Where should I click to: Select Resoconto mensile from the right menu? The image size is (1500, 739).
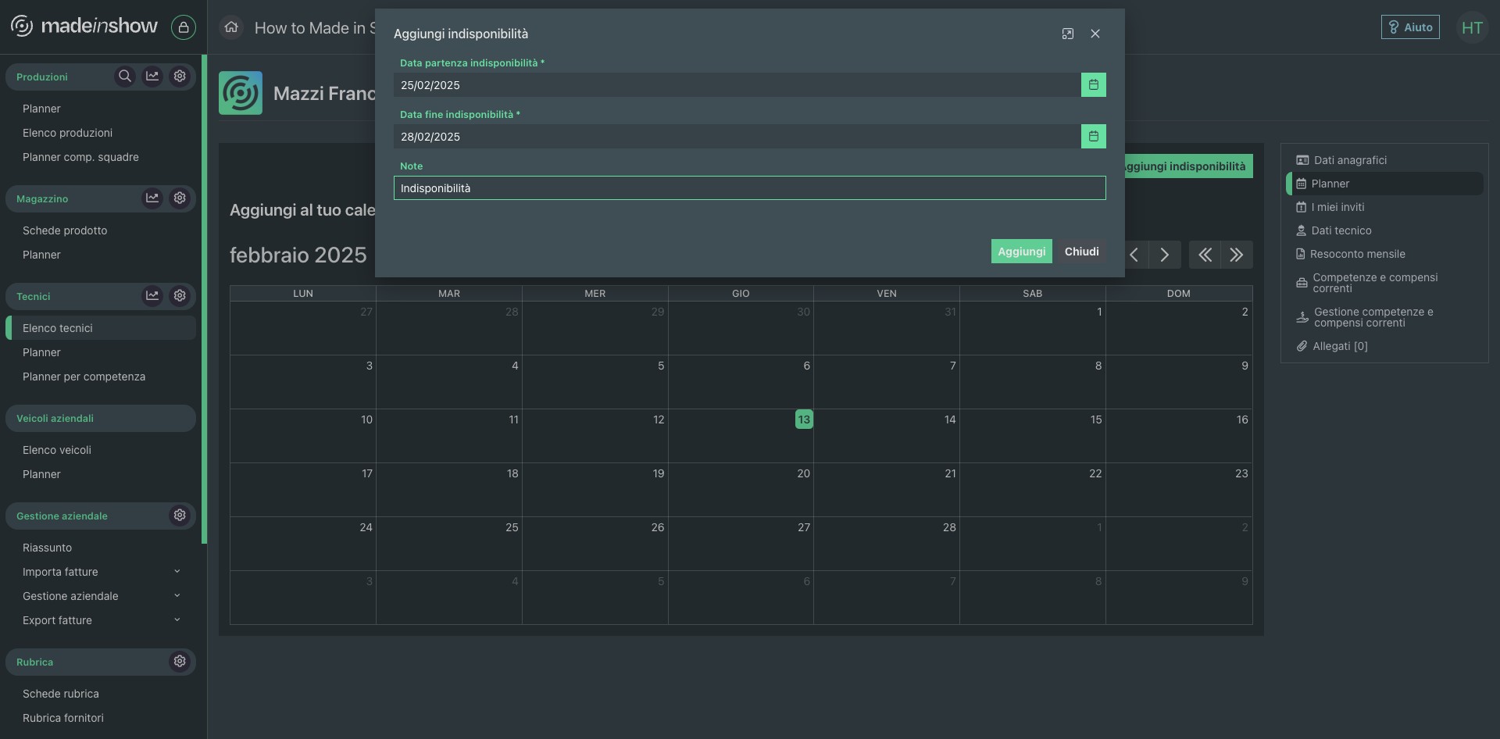[1357, 254]
